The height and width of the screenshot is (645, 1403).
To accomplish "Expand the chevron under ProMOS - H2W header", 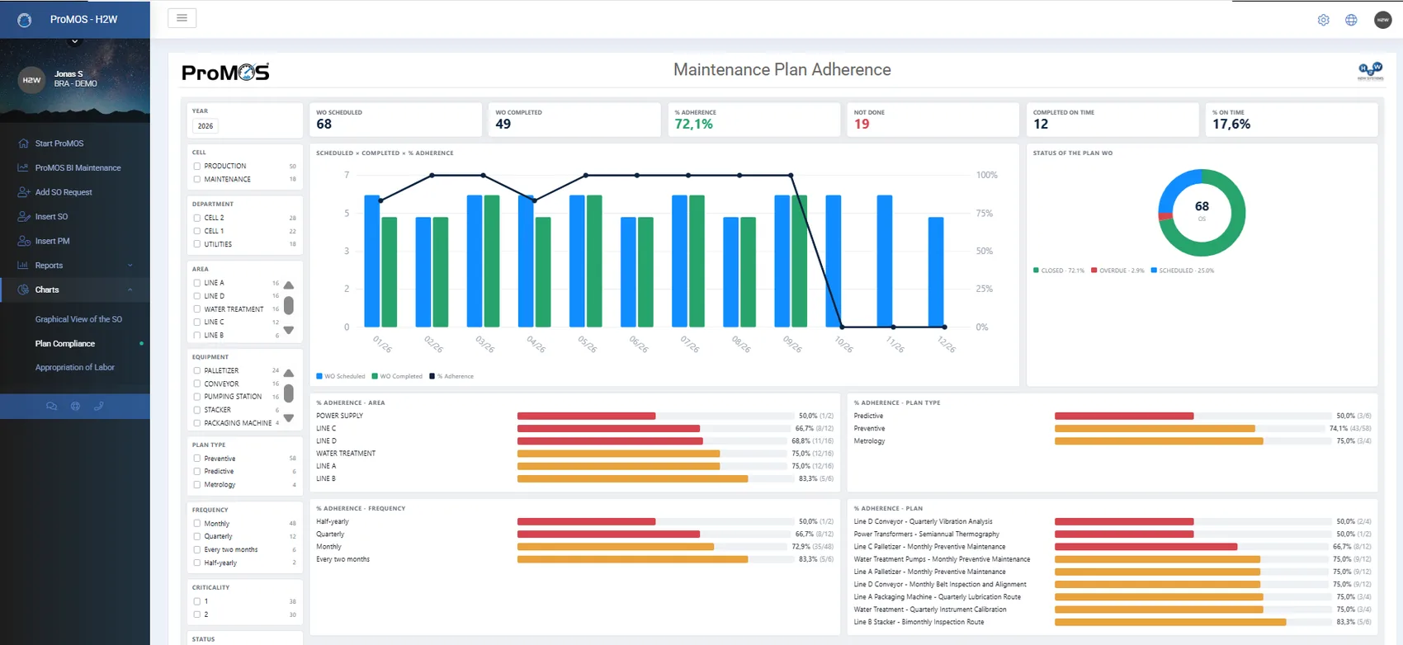I will (75, 41).
